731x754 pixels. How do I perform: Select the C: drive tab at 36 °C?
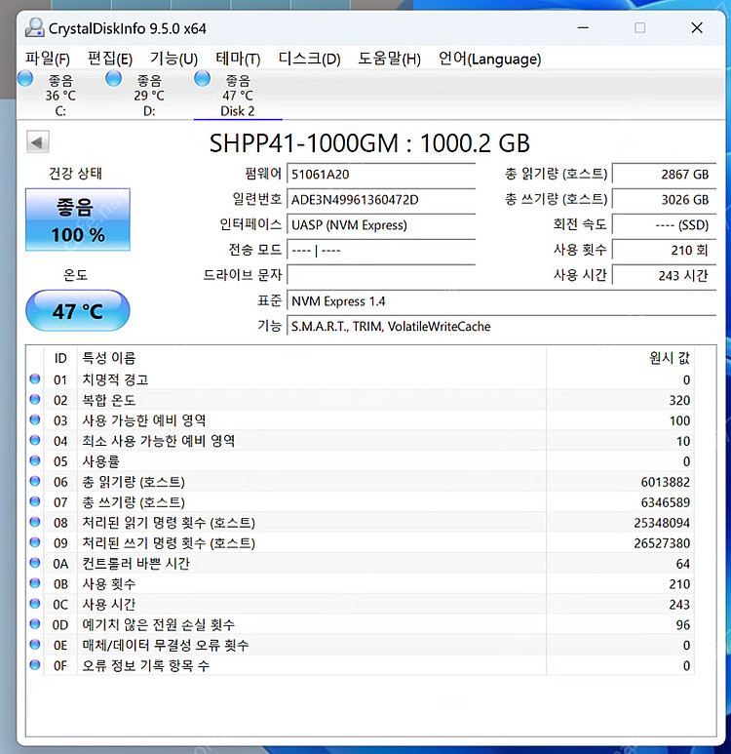tap(60, 96)
